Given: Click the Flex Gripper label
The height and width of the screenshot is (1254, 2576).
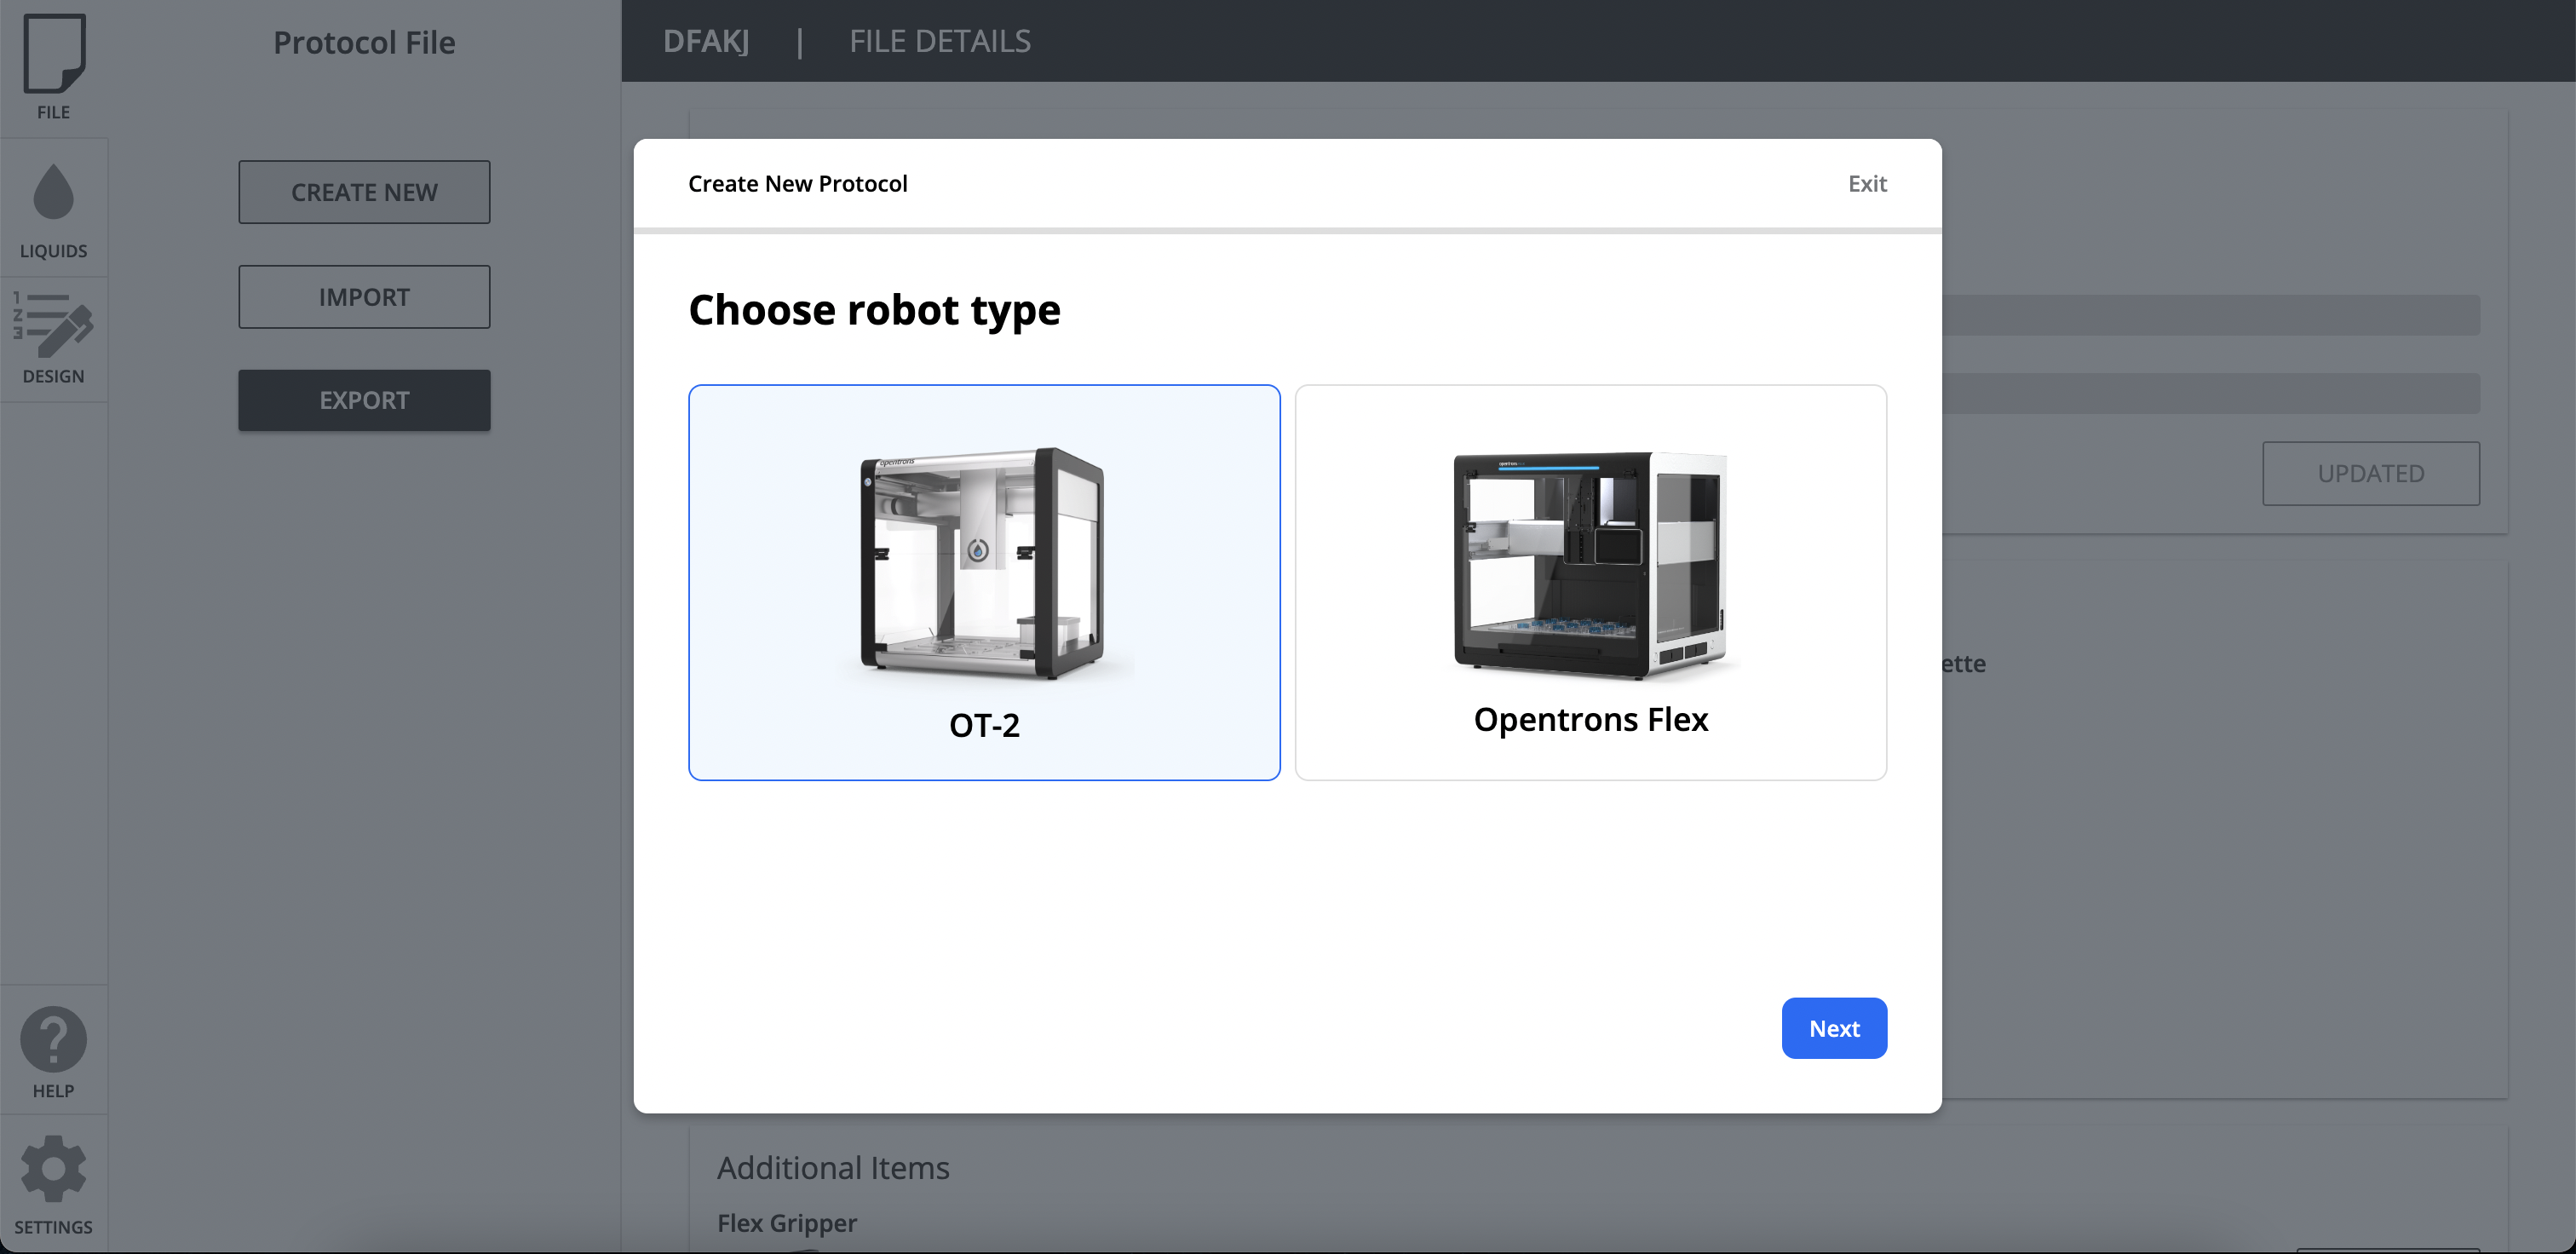Looking at the screenshot, I should click(787, 1223).
